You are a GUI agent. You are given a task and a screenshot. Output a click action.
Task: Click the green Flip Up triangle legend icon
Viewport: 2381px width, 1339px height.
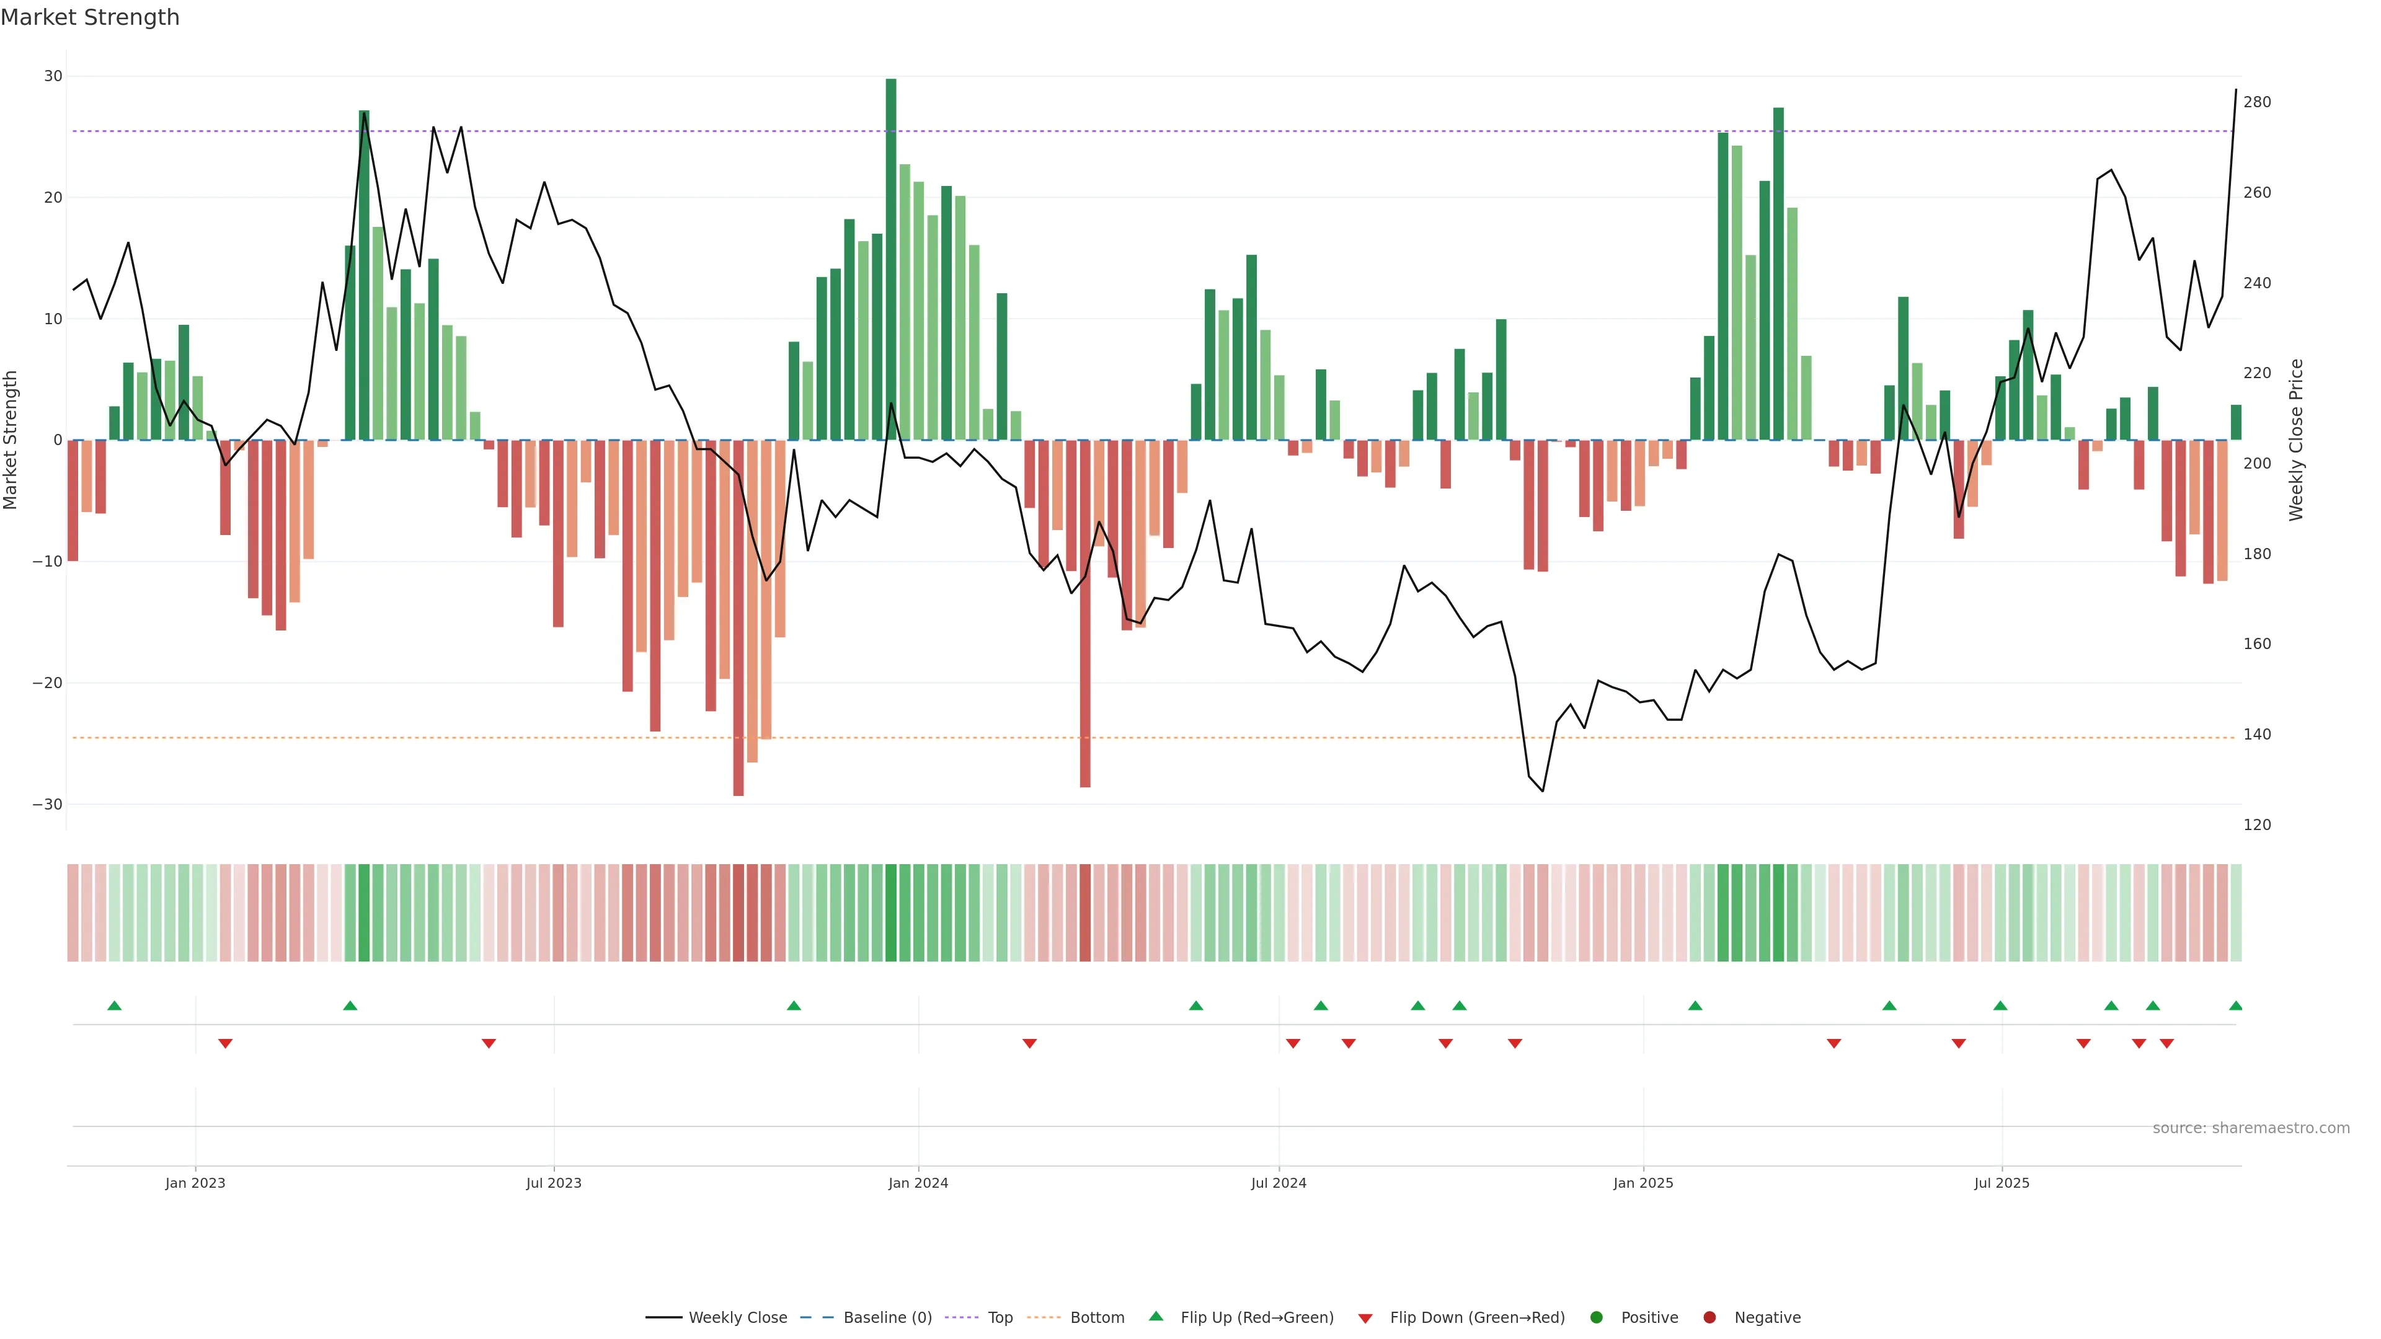pos(1155,1316)
